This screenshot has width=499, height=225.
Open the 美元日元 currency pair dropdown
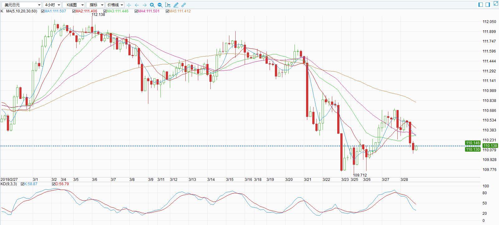coord(21,5)
